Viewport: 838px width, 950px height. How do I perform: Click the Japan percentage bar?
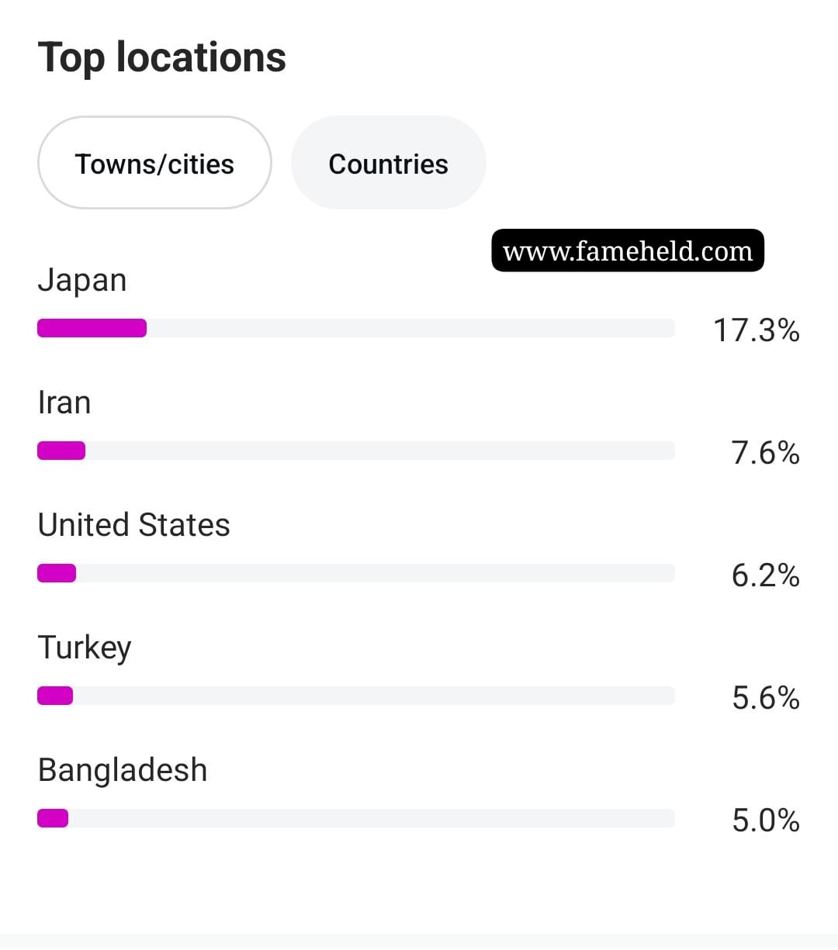(x=356, y=328)
